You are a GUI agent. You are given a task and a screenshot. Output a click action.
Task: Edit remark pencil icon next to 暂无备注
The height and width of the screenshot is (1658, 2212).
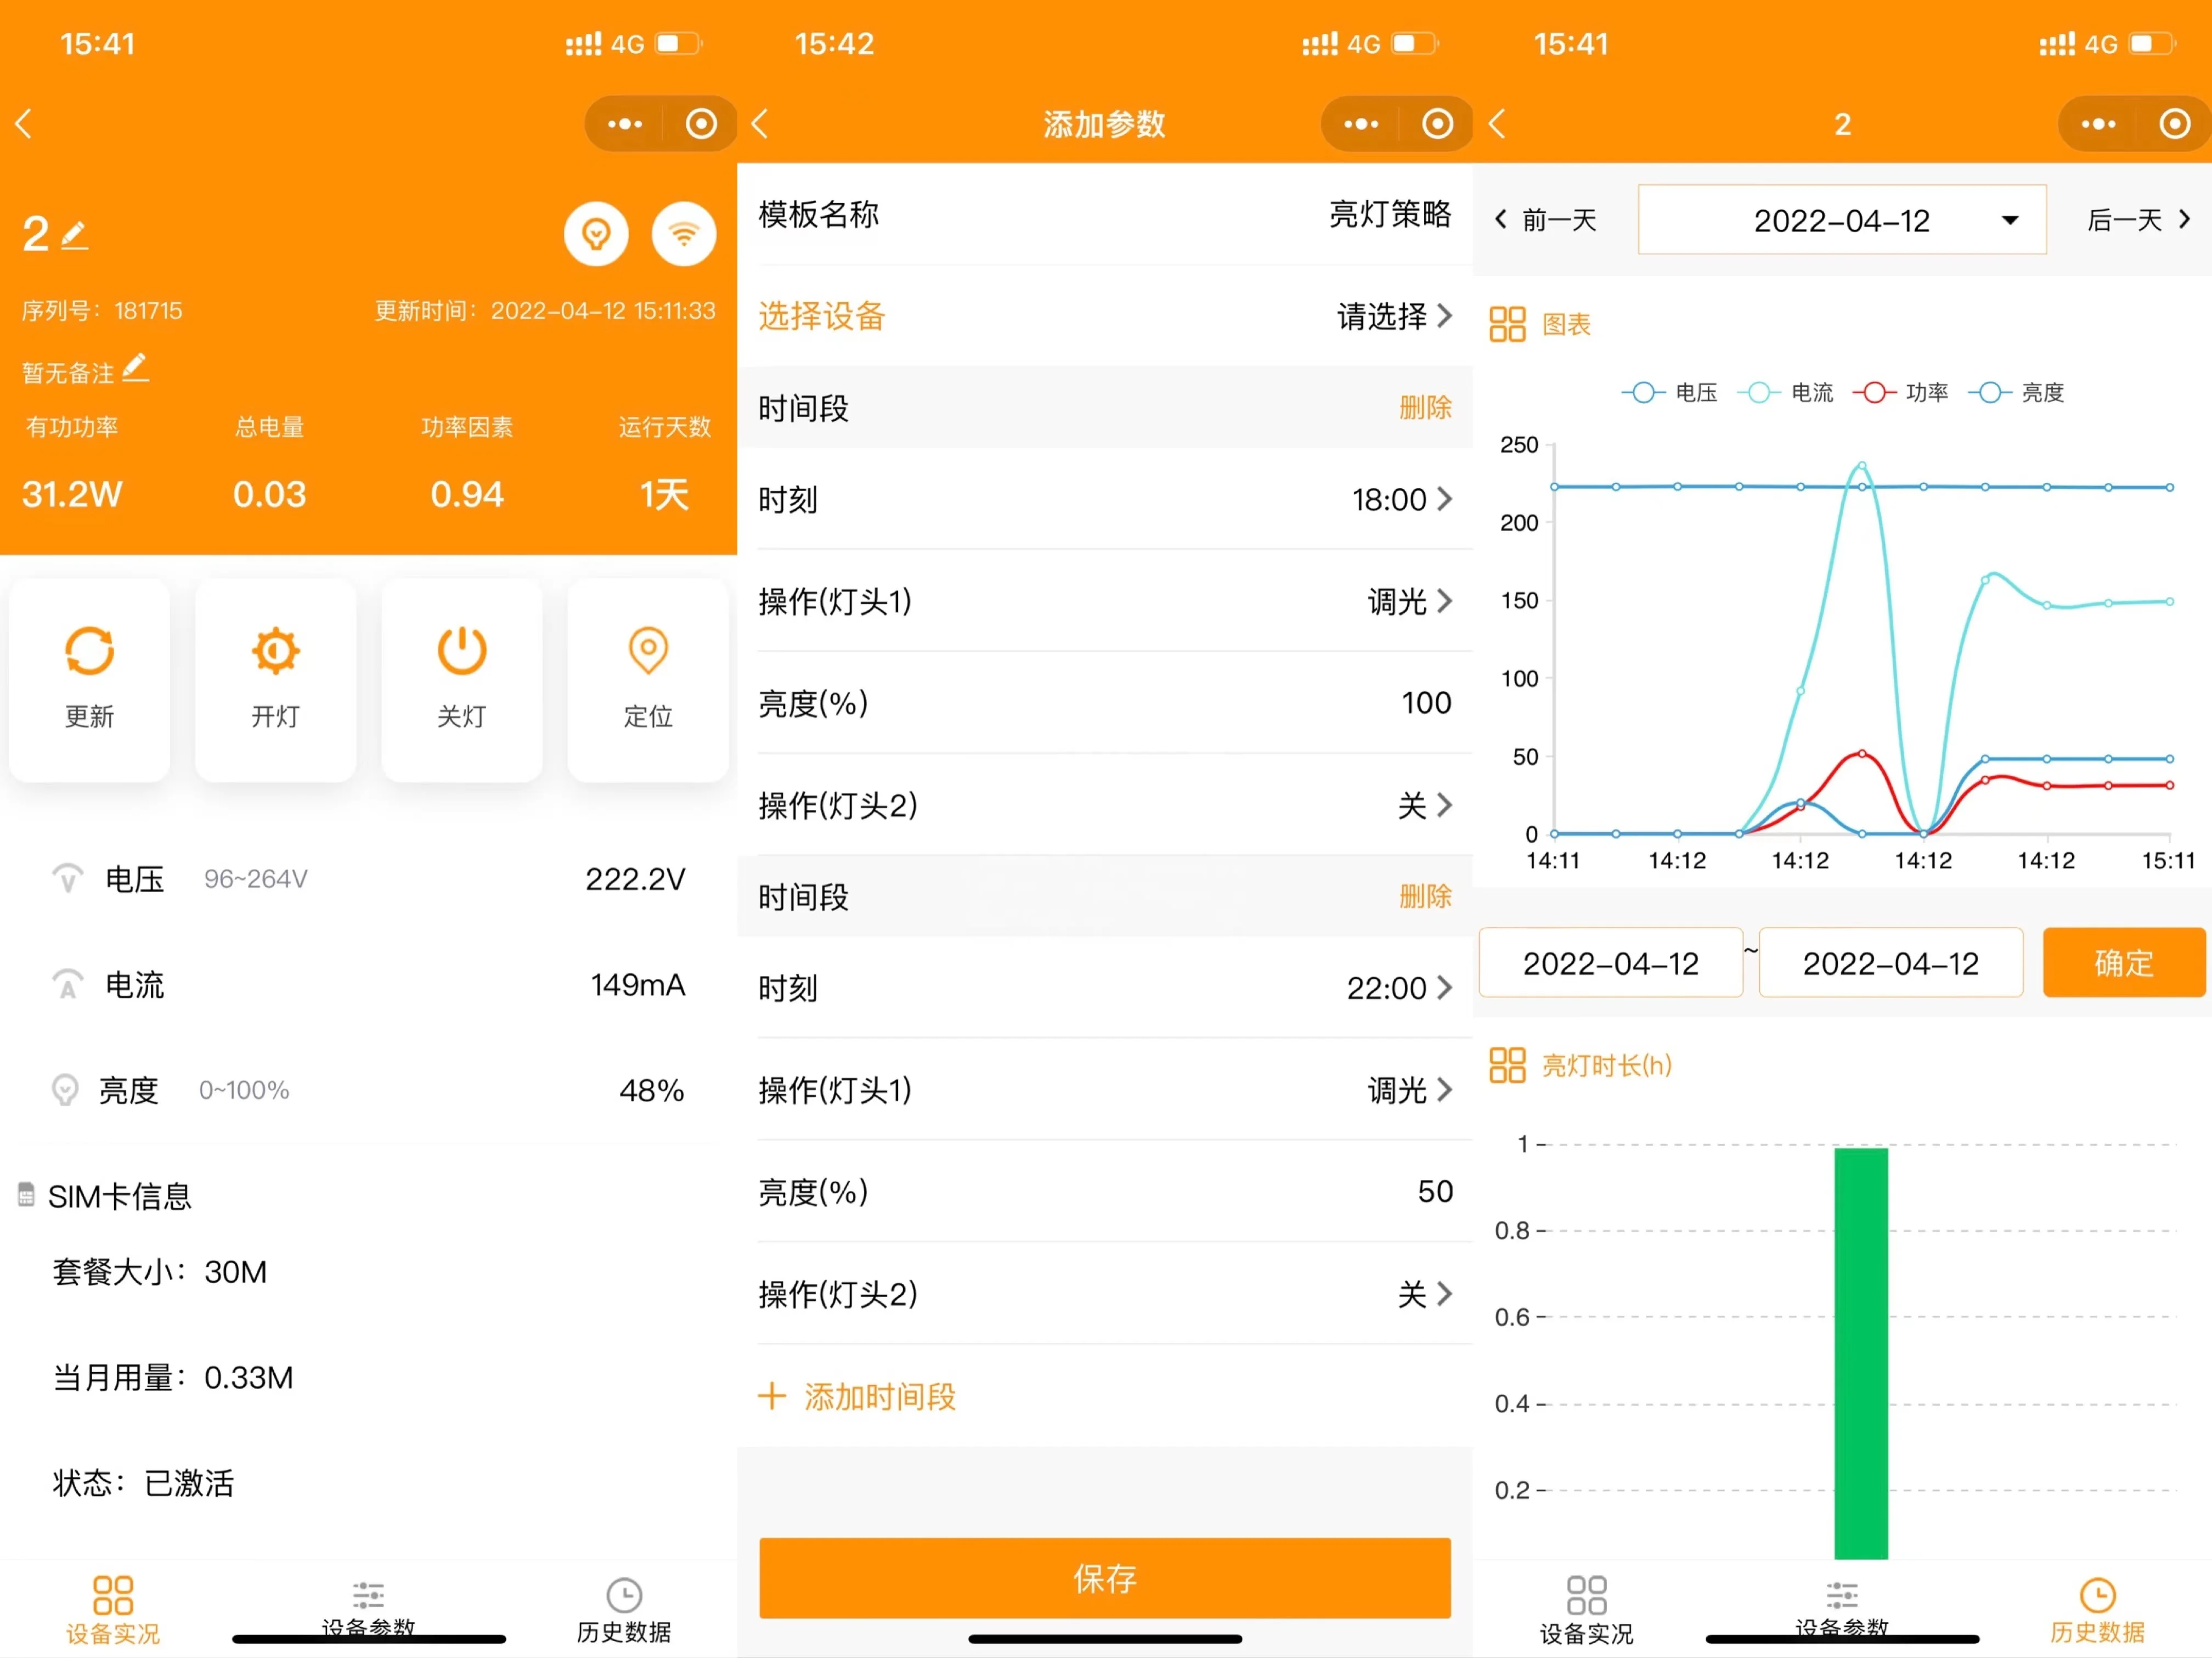136,368
